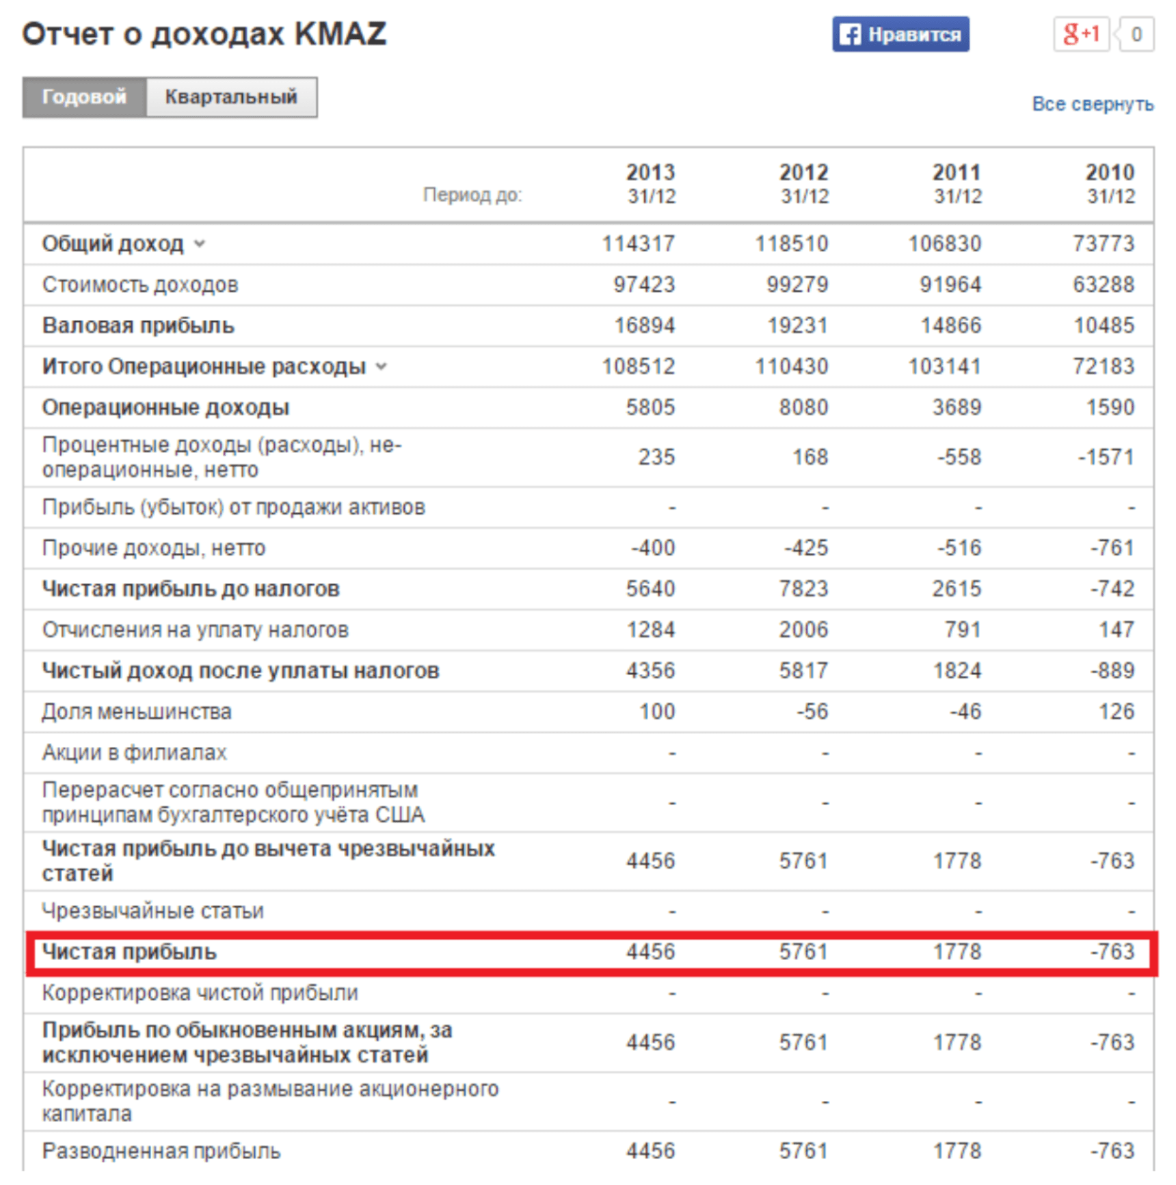Click the Facebook Нравится like button
Screen dimensions: 1176x1185
(x=900, y=34)
